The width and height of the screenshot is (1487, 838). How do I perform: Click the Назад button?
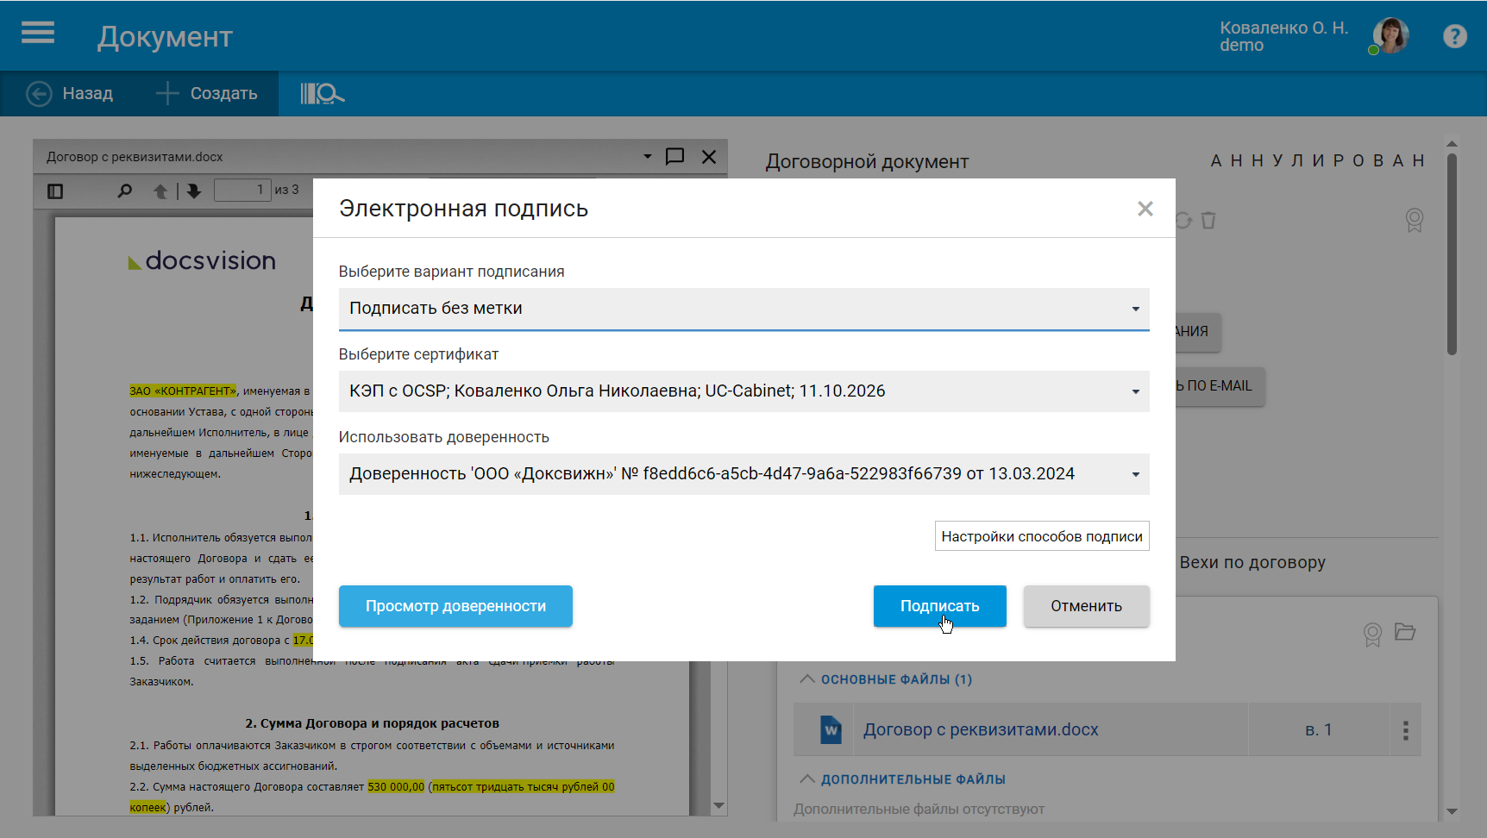pos(70,93)
